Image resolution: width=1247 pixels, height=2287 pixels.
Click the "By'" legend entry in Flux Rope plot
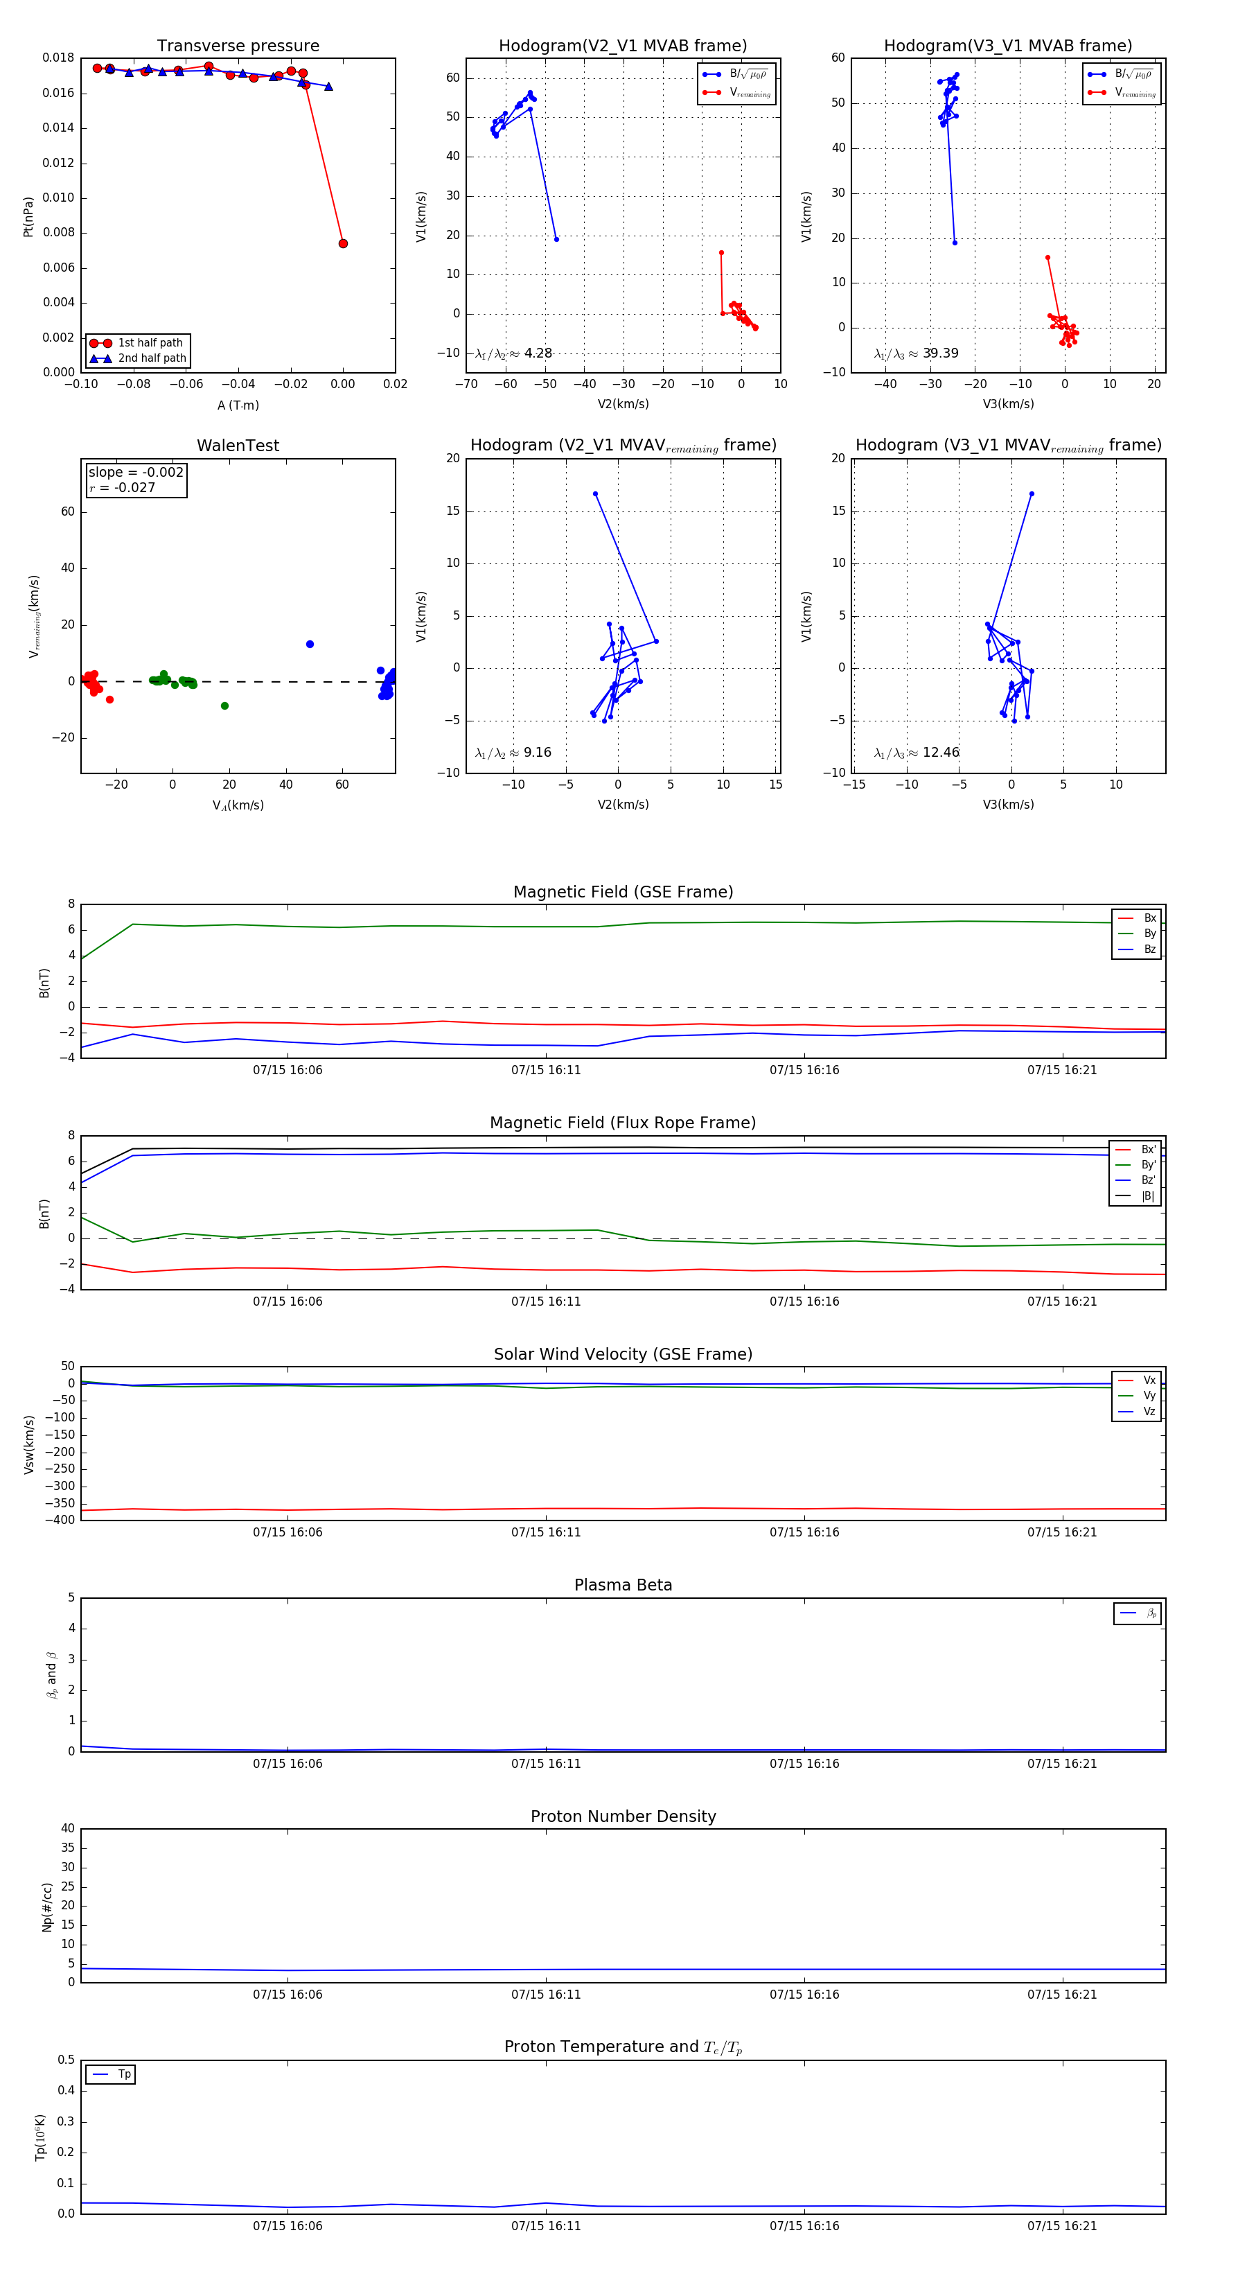pos(1135,1165)
